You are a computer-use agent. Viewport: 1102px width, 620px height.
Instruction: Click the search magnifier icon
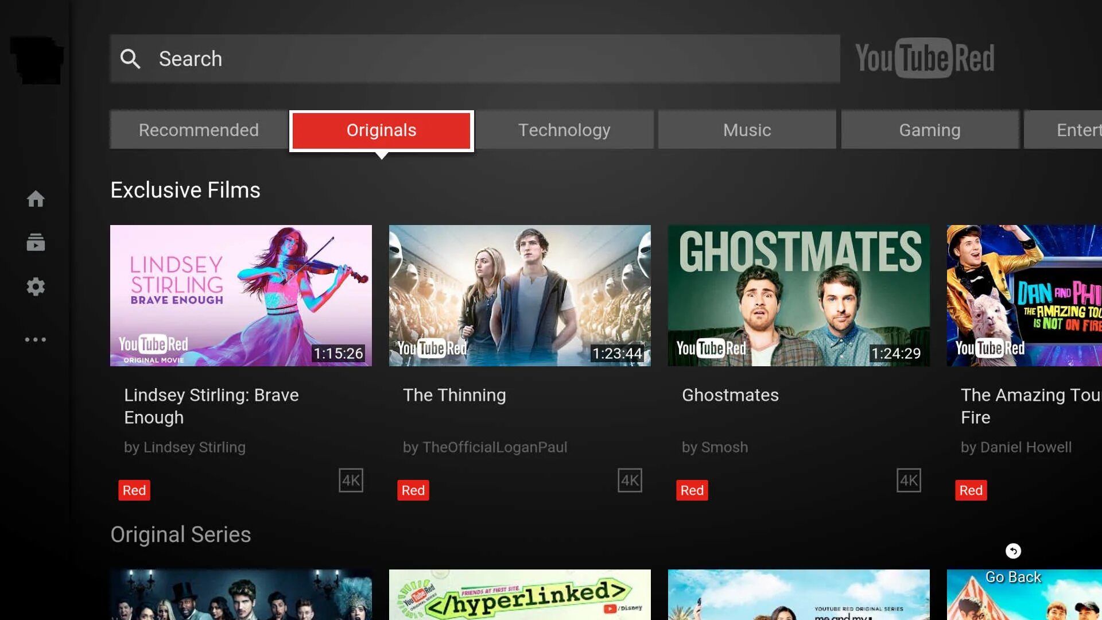tap(131, 59)
